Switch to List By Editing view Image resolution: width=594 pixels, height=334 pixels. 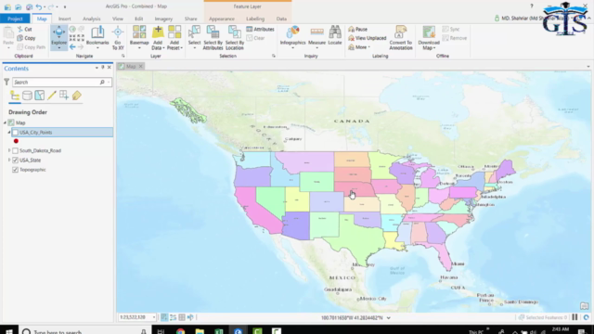[x=52, y=96]
